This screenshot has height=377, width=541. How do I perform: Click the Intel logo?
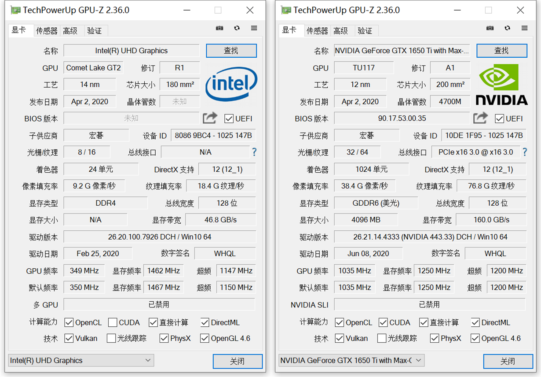pyautogui.click(x=231, y=84)
